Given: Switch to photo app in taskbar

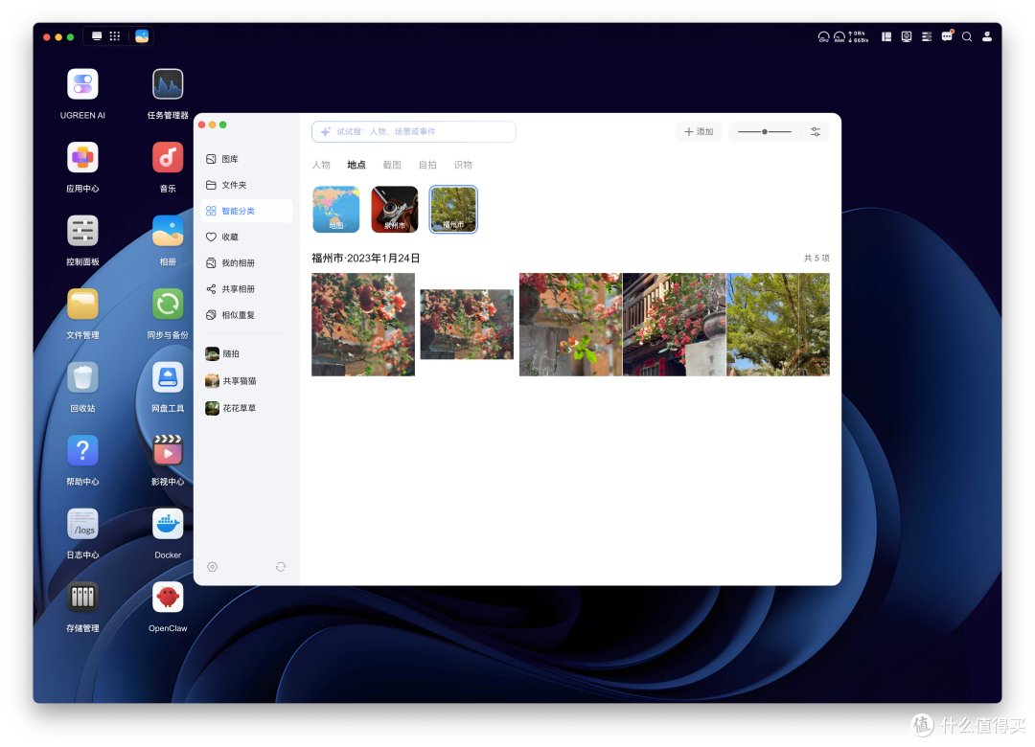Looking at the screenshot, I should coord(142,36).
